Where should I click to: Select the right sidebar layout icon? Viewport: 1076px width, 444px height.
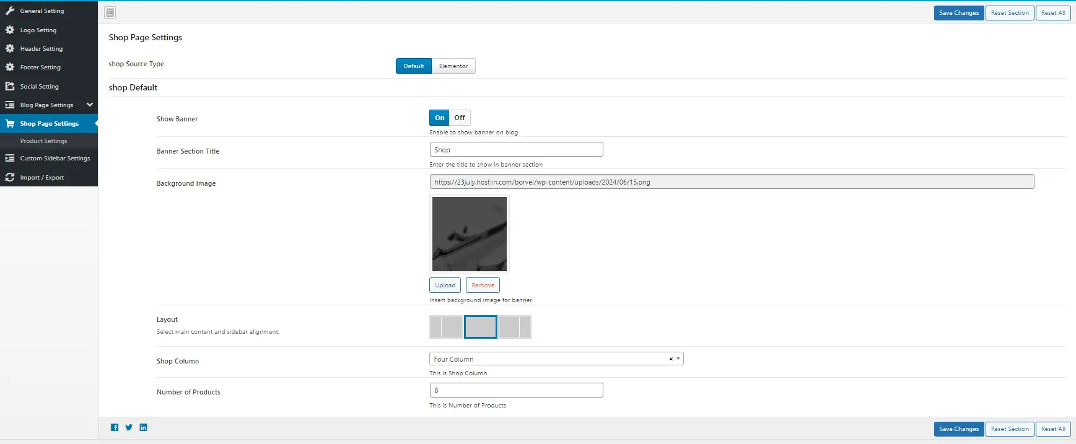point(515,327)
